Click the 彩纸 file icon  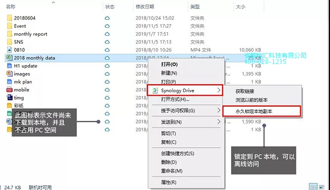pyautogui.click(x=9, y=105)
